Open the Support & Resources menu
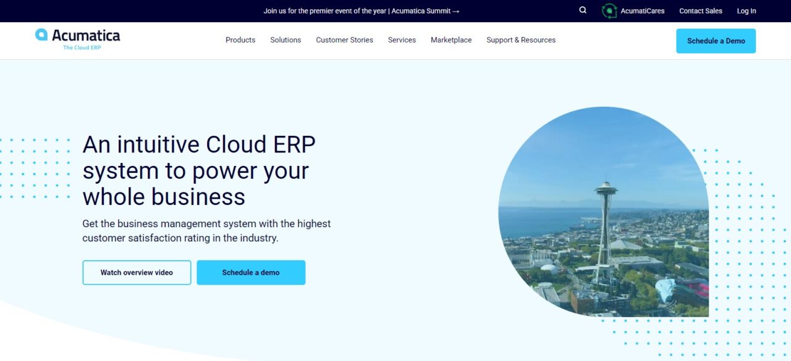Screen dimensions: 791x361 521,40
